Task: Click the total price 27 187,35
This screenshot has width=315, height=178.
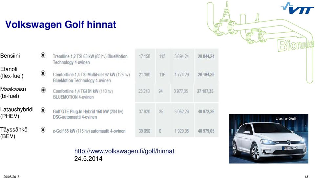Action: [205, 91]
